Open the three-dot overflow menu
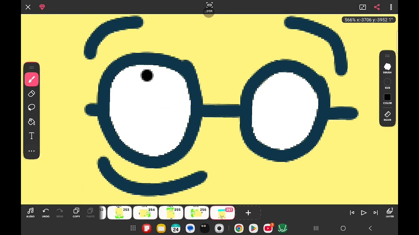Image resolution: width=419 pixels, height=235 pixels. coord(391,7)
